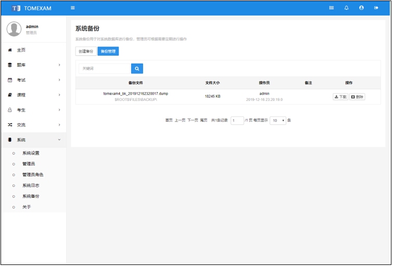Open the notifications bell icon

pyautogui.click(x=346, y=8)
